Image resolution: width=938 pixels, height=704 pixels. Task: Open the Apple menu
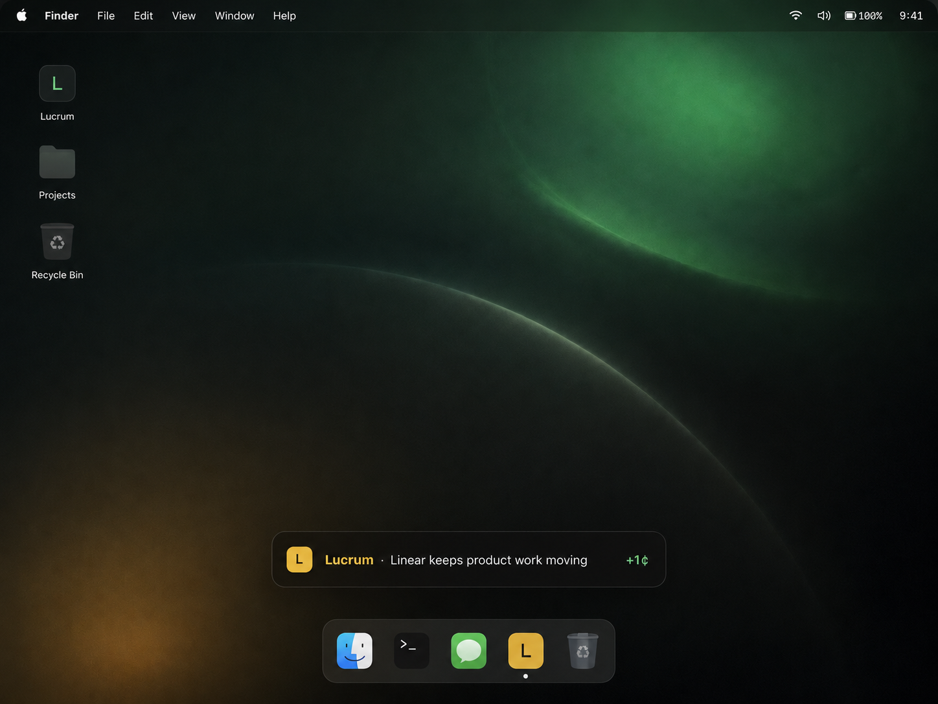tap(21, 16)
